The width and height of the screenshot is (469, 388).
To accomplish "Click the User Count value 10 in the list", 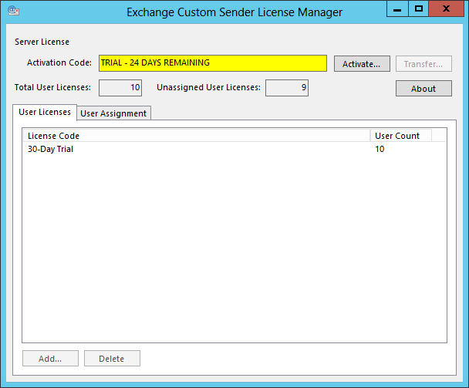I will [380, 149].
